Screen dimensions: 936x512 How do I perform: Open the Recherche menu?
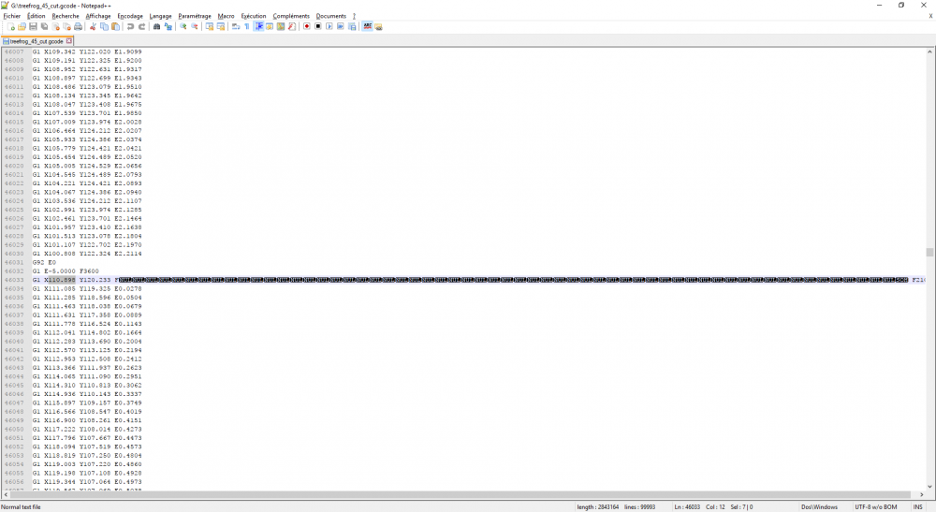click(66, 16)
